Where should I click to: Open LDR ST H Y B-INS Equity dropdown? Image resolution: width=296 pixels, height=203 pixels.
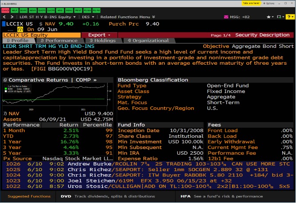pos(48,17)
